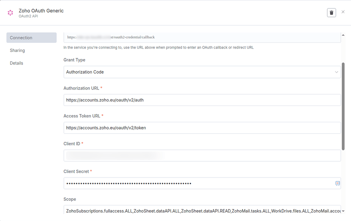The image size is (351, 221).
Task: Close the credential editor dialog
Action: click(x=343, y=12)
